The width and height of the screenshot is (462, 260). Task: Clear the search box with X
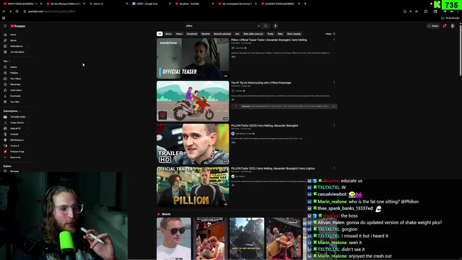258,26
